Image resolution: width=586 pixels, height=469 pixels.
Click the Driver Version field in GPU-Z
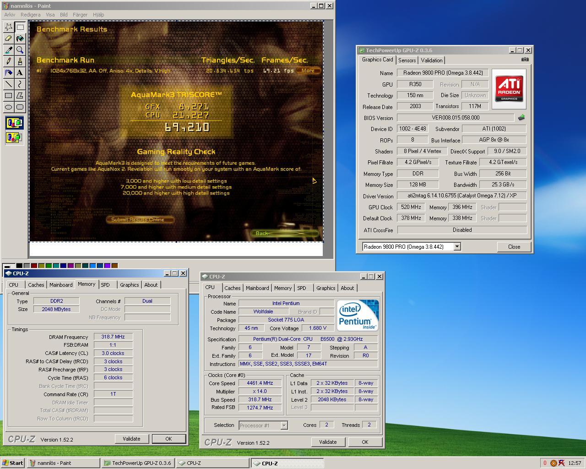pos(461,196)
